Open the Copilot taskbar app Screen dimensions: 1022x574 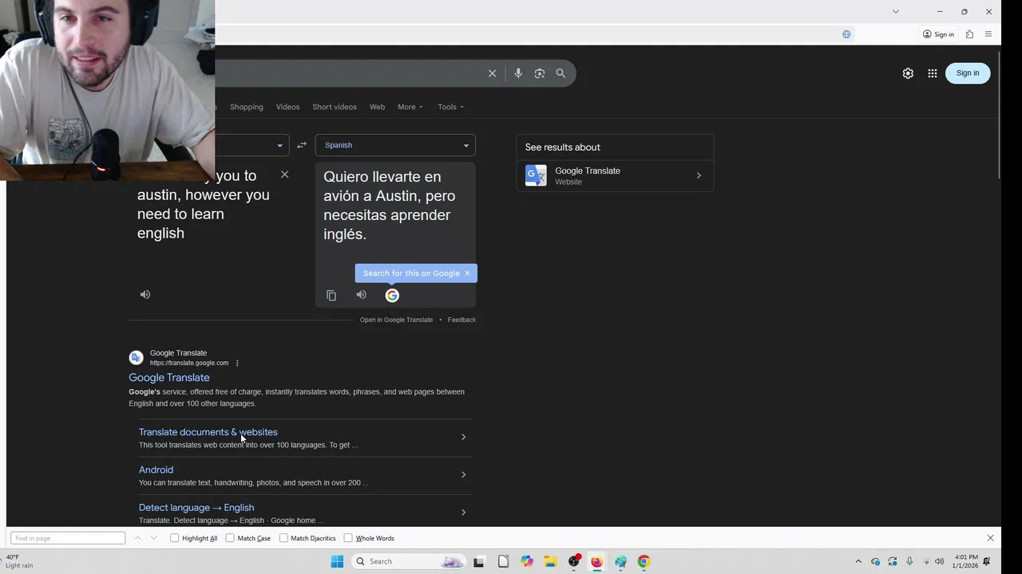click(527, 561)
